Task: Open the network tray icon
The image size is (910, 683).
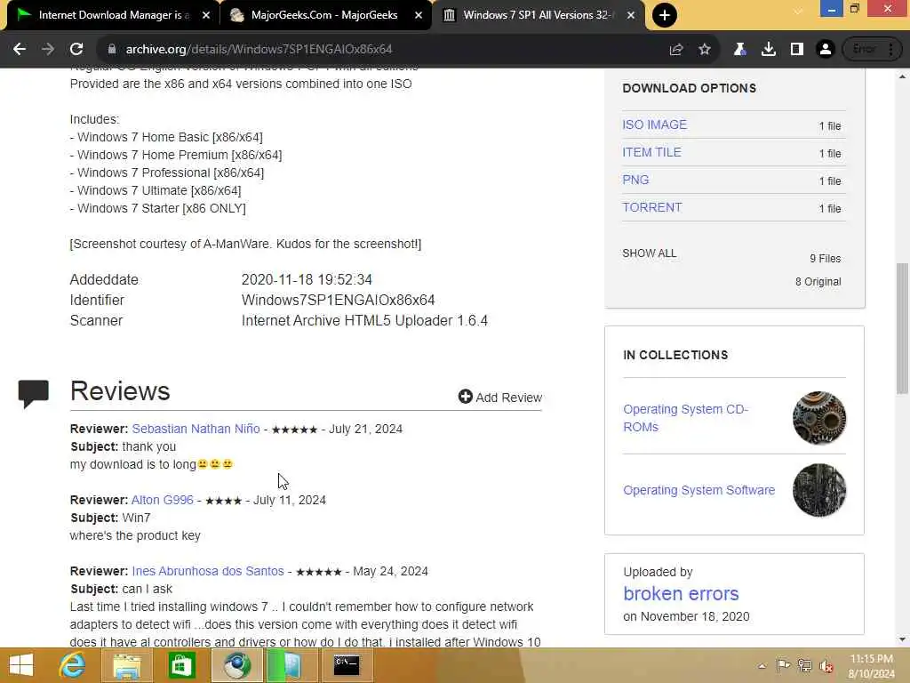Action: 804,665
